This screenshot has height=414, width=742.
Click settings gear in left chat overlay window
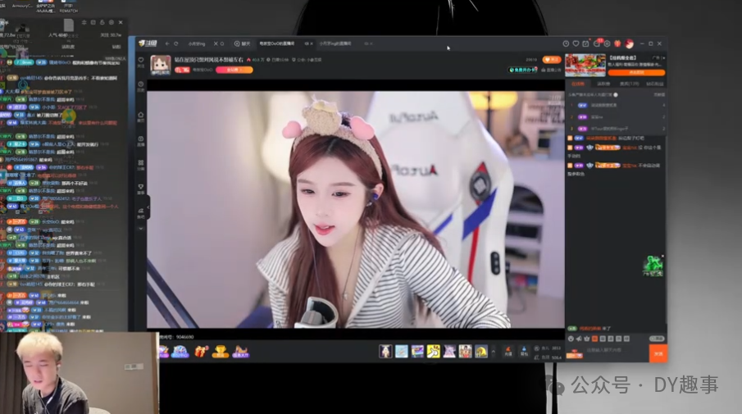112,22
